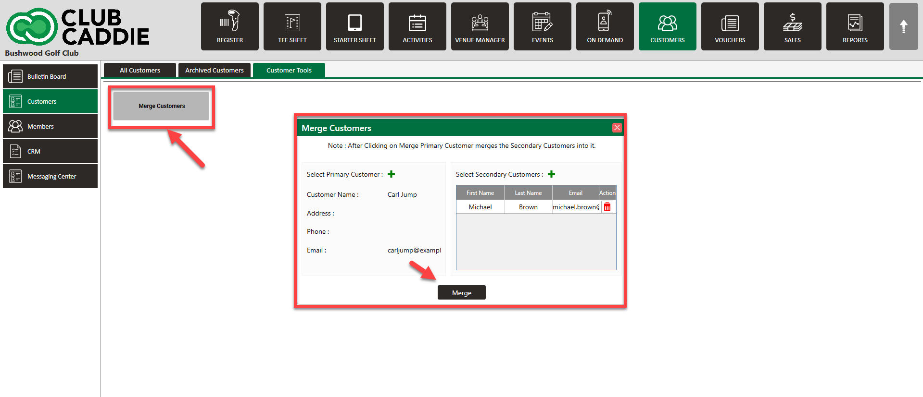Open the Vouchers module

[730, 26]
